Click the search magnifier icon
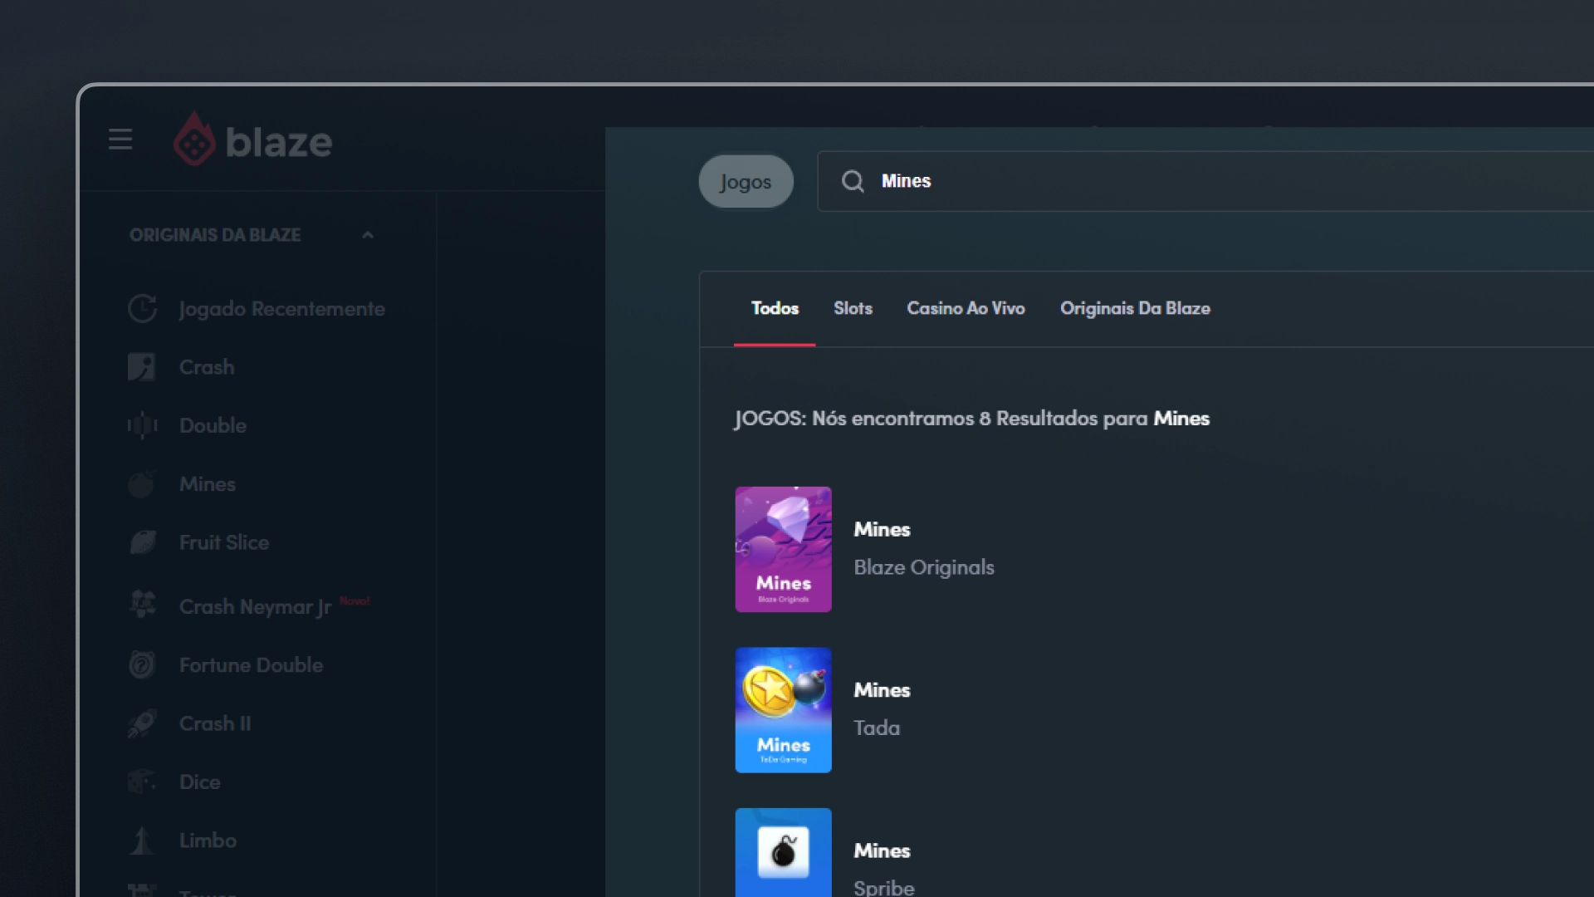 coord(853,181)
